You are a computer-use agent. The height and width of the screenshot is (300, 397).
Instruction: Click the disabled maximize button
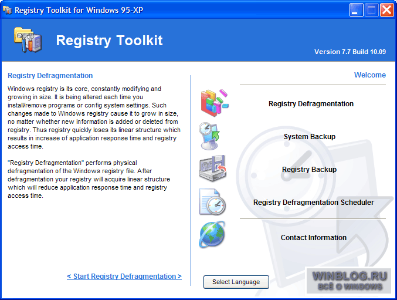click(x=371, y=10)
